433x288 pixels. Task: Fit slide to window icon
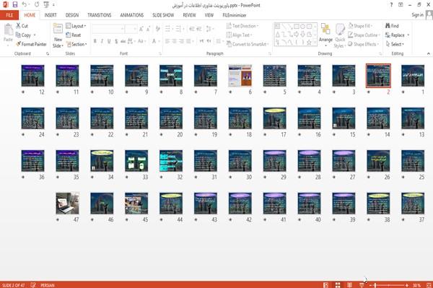click(429, 285)
